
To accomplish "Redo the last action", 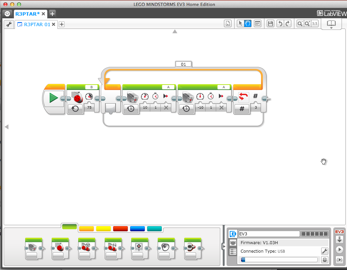I will [x=288, y=23].
